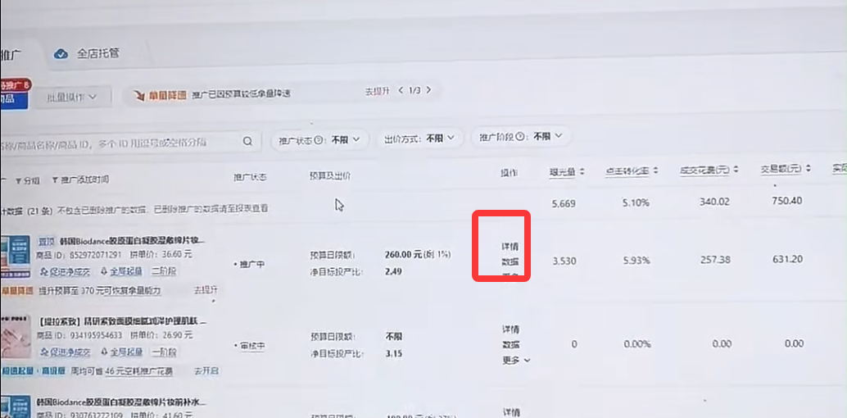Image resolution: width=847 pixels, height=418 pixels.
Task: Click the help icon next to 推广阶段 filter
Action: [x=519, y=137]
